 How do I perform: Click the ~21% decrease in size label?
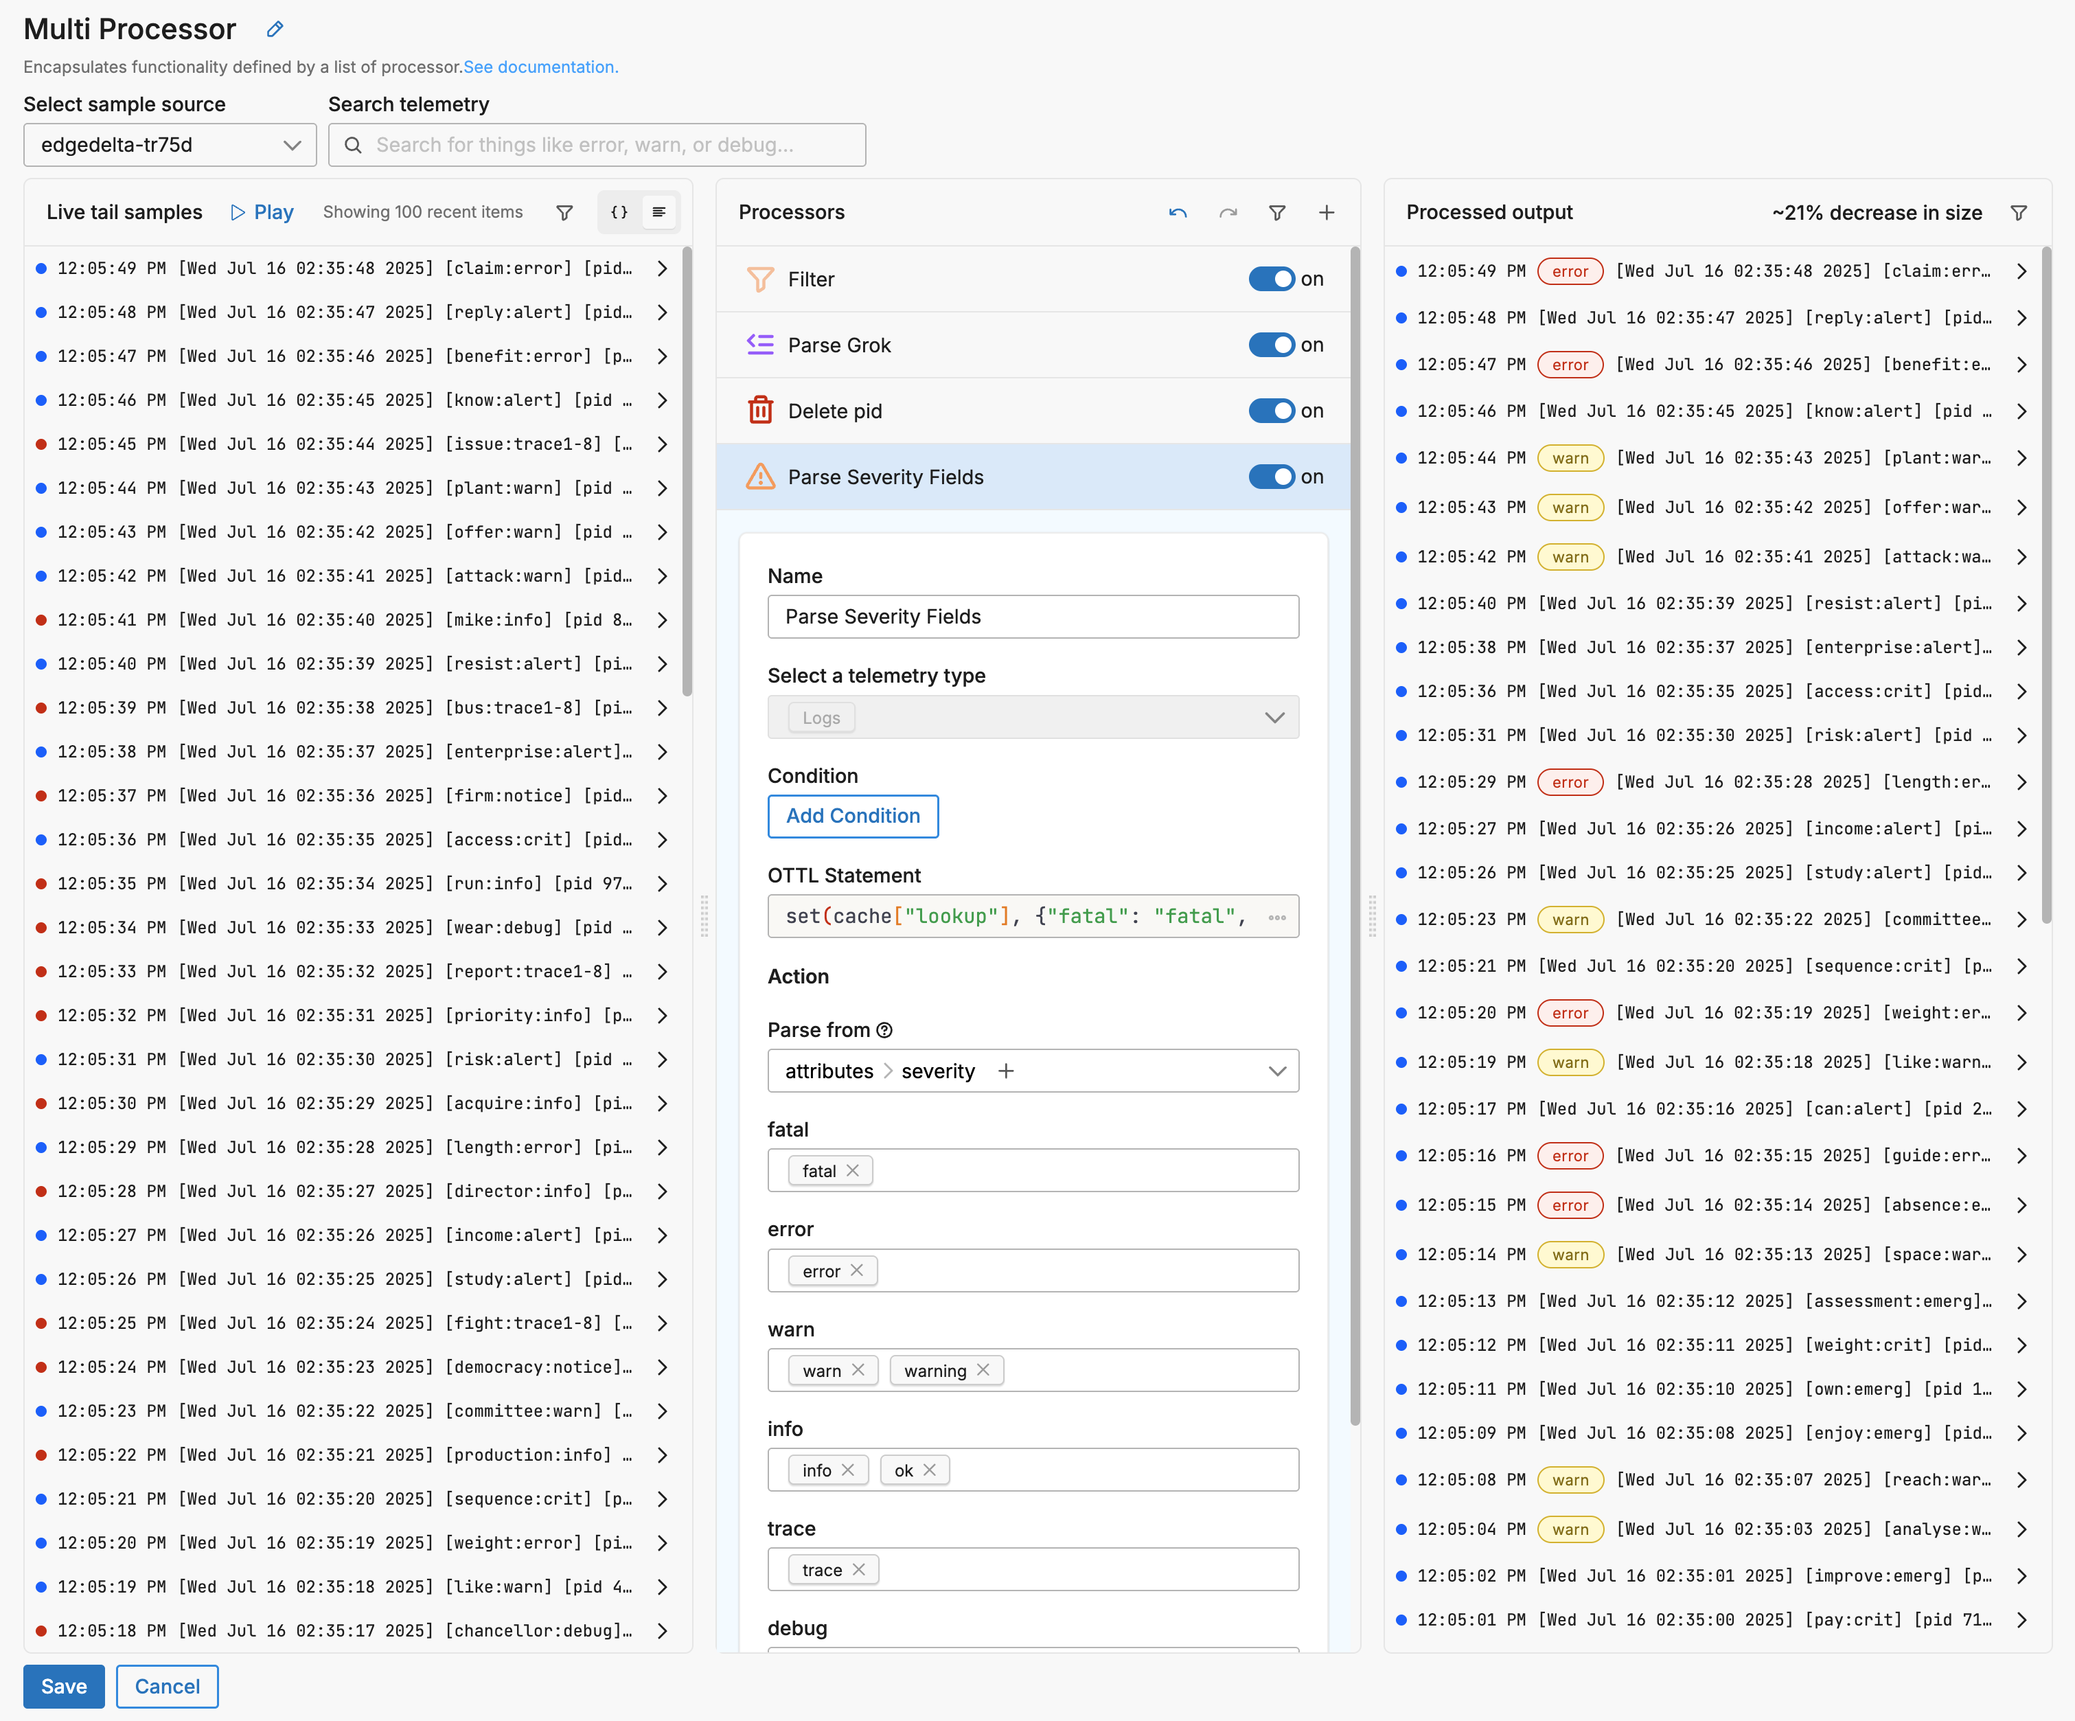(x=1877, y=212)
